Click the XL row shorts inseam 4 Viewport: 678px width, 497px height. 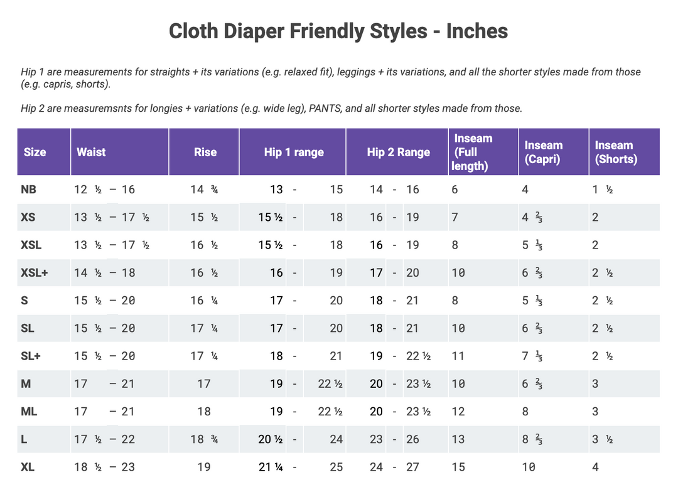pos(595,467)
